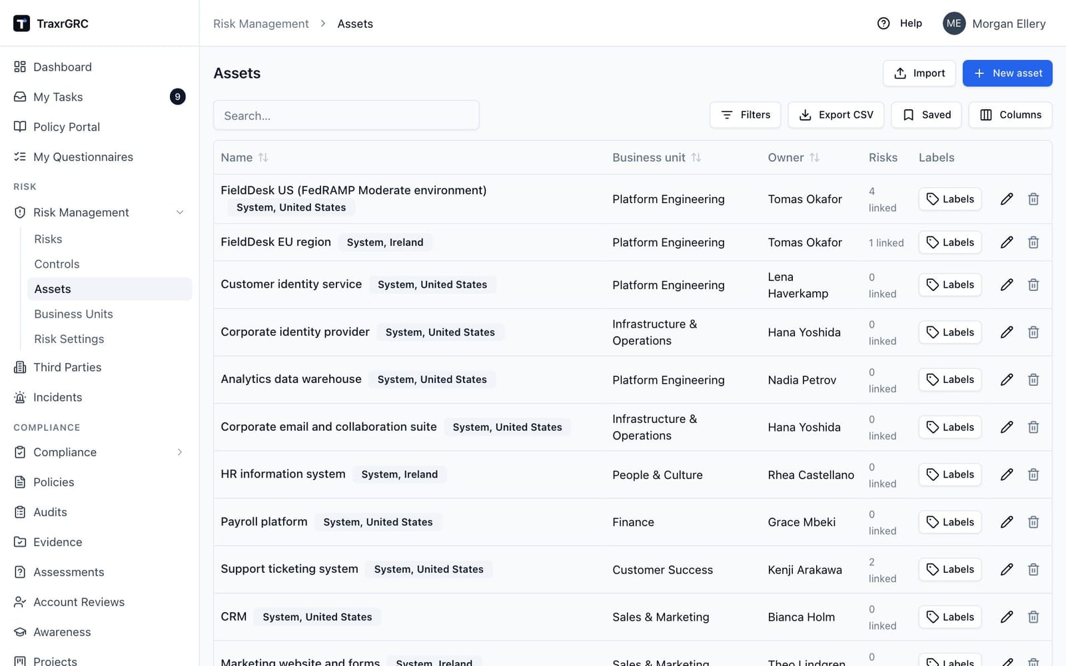Delete the CRM asset
This screenshot has height=666, width=1066.
tap(1033, 617)
